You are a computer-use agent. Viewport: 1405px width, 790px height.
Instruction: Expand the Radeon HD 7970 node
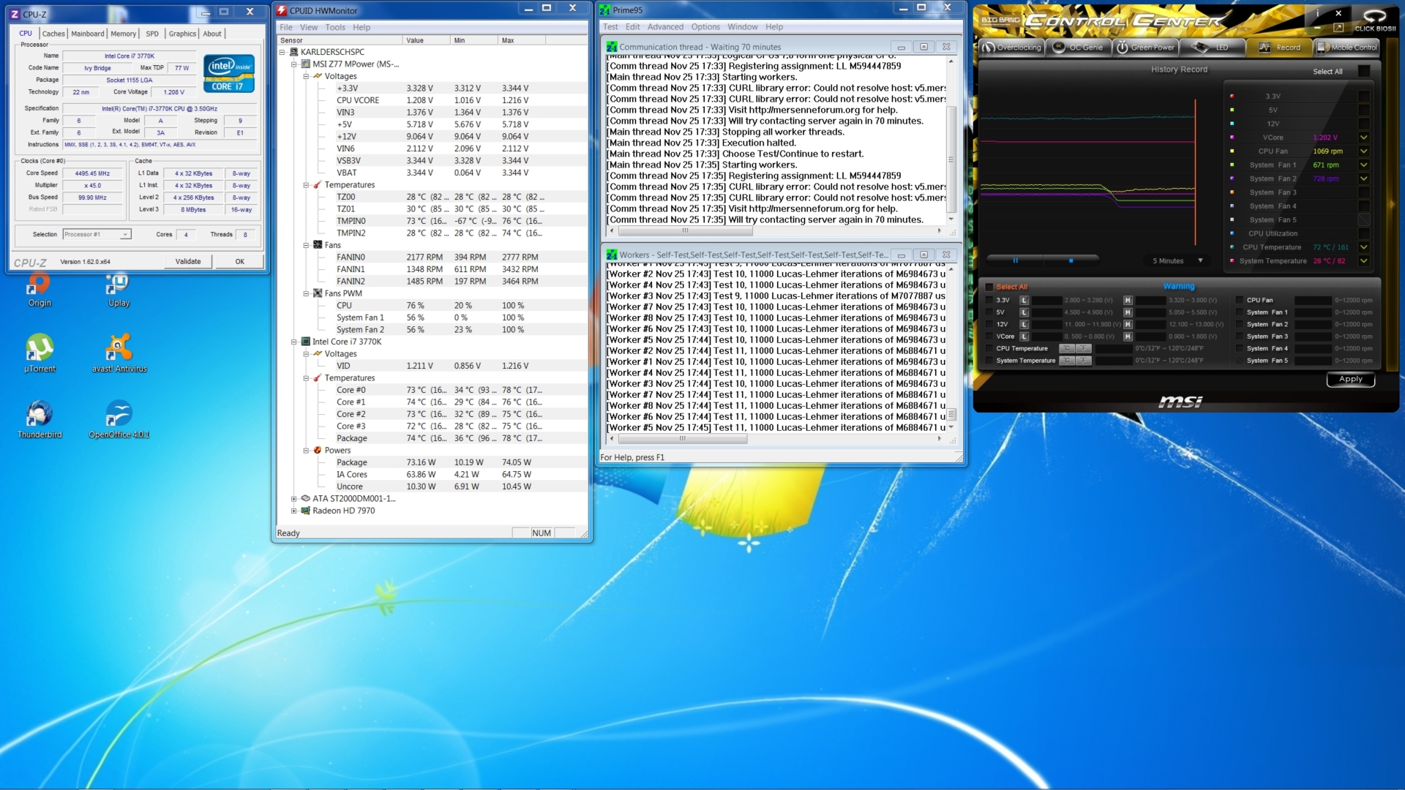pyautogui.click(x=294, y=511)
